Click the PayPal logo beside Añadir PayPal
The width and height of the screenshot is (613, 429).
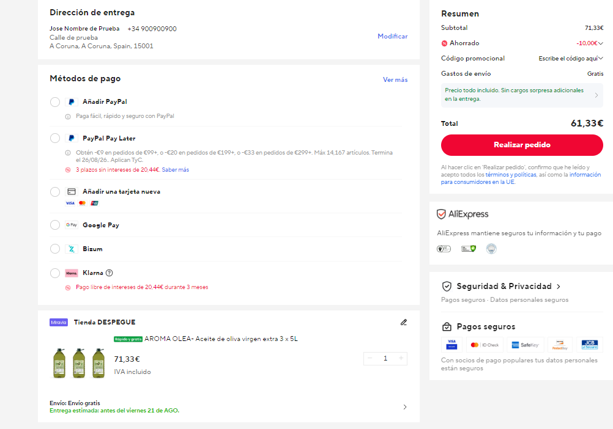point(71,102)
